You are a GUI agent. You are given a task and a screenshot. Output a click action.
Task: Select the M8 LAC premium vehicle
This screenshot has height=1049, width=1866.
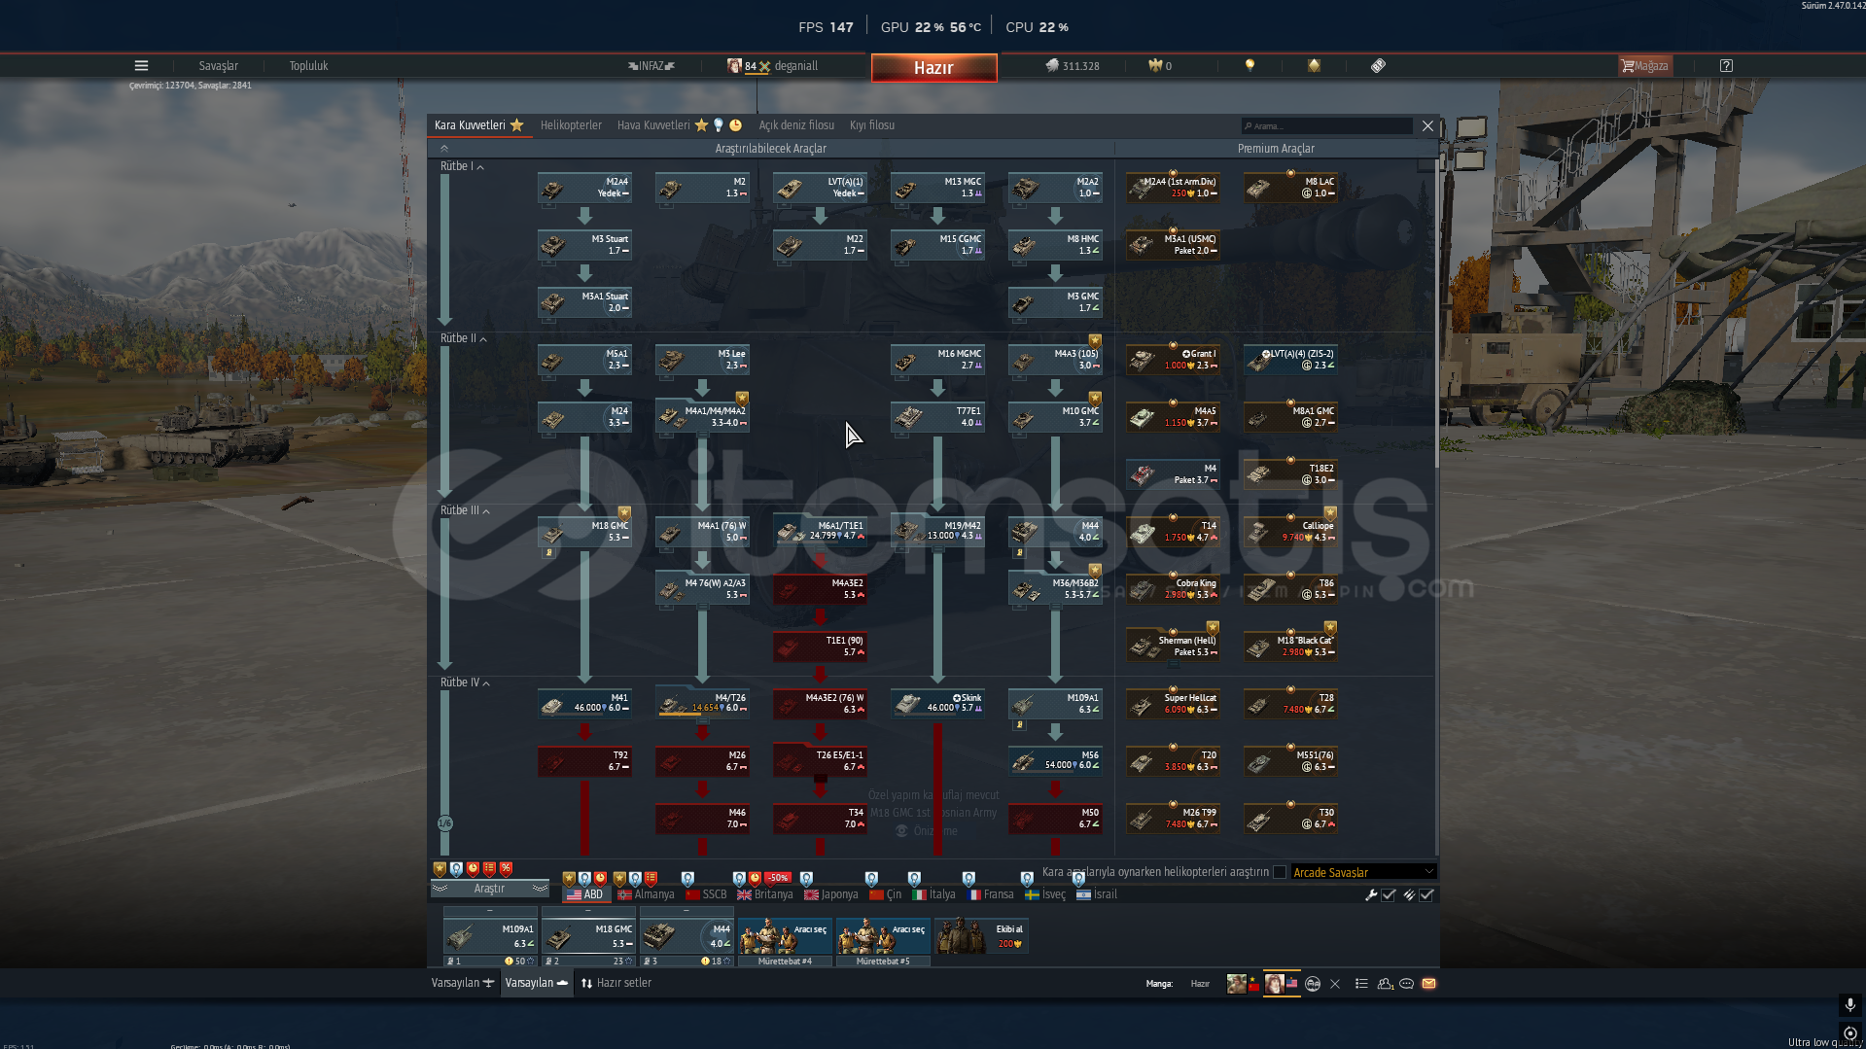[x=1290, y=188]
